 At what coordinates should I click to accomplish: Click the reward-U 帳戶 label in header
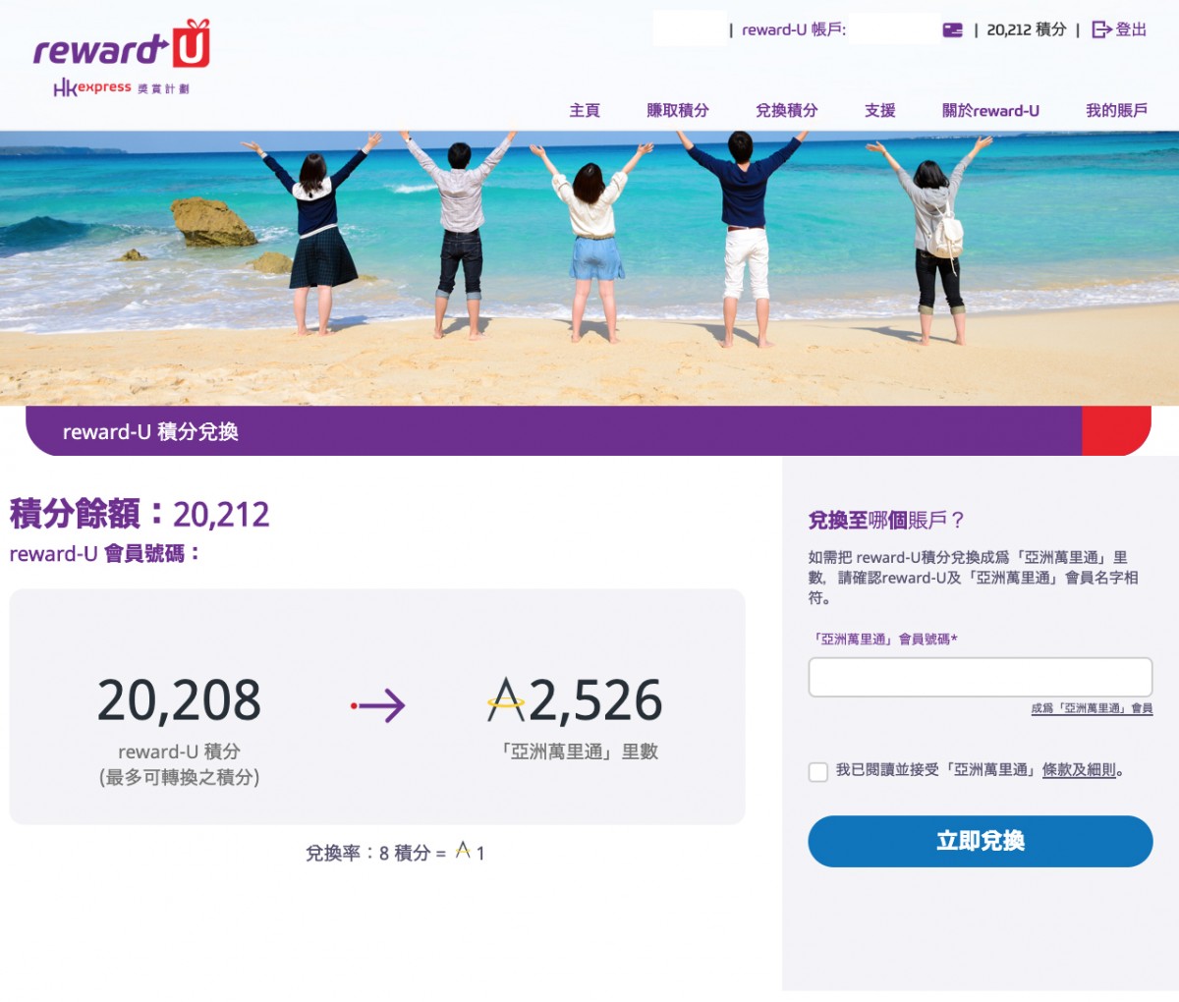(x=794, y=30)
